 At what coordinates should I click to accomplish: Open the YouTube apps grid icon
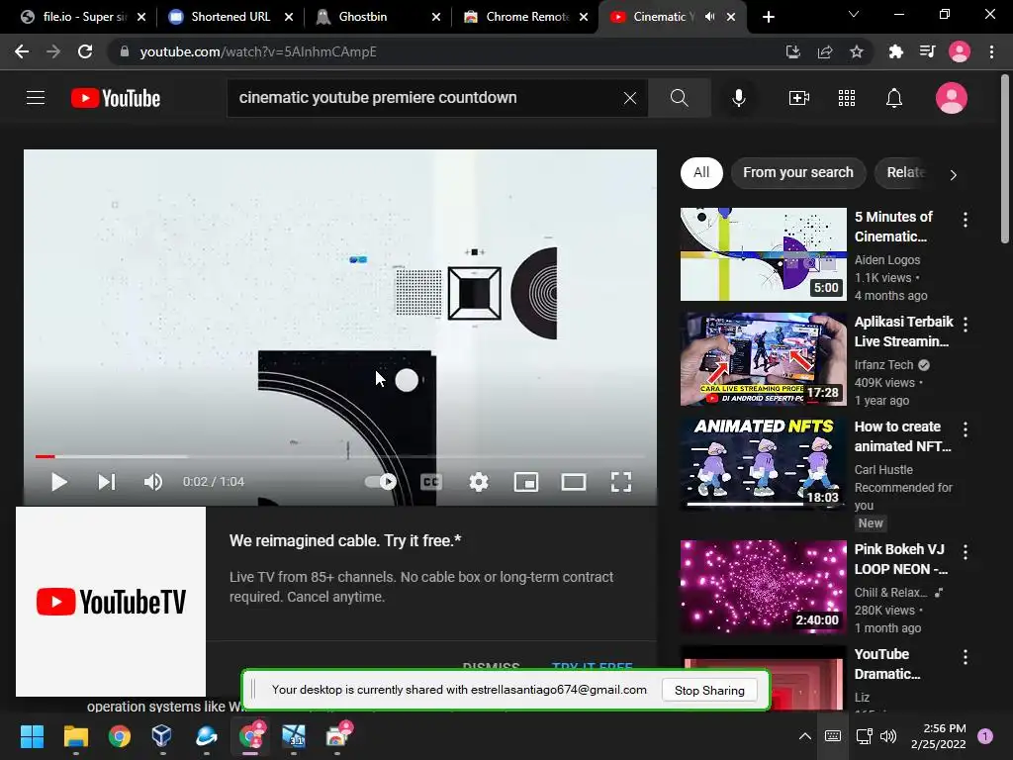point(847,98)
